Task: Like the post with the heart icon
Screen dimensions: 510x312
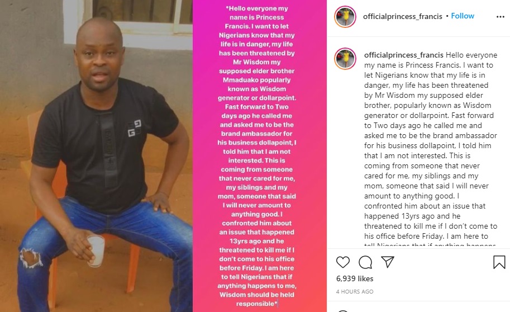Action: pyautogui.click(x=342, y=262)
